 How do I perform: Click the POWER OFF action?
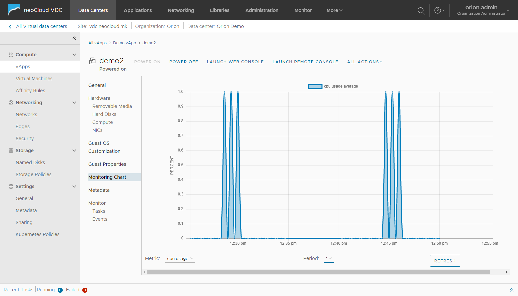(184, 62)
